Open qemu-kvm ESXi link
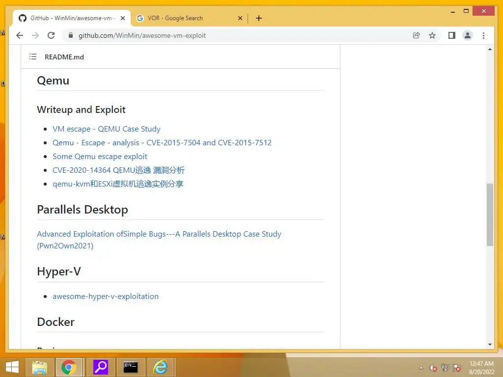Viewport: 503px width, 377px height. pos(118,184)
